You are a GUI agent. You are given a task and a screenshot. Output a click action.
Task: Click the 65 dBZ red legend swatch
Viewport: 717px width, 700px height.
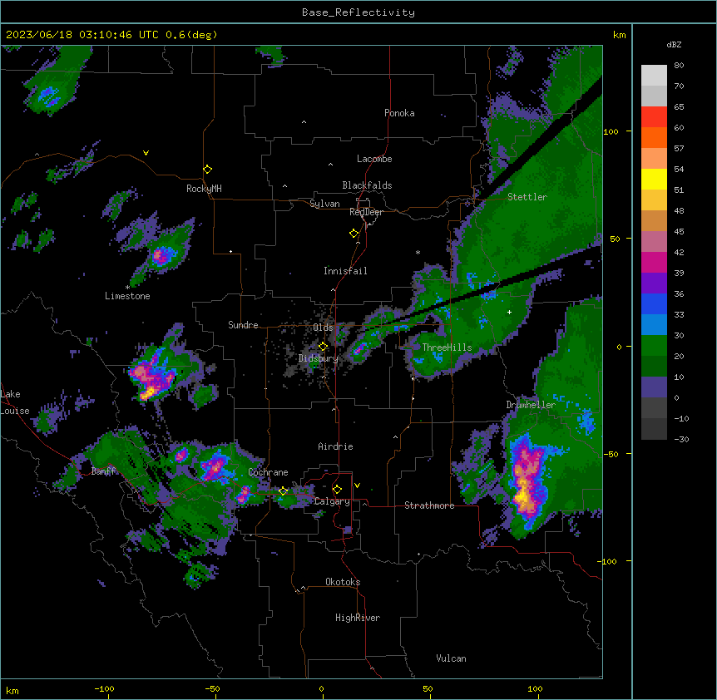tap(654, 116)
